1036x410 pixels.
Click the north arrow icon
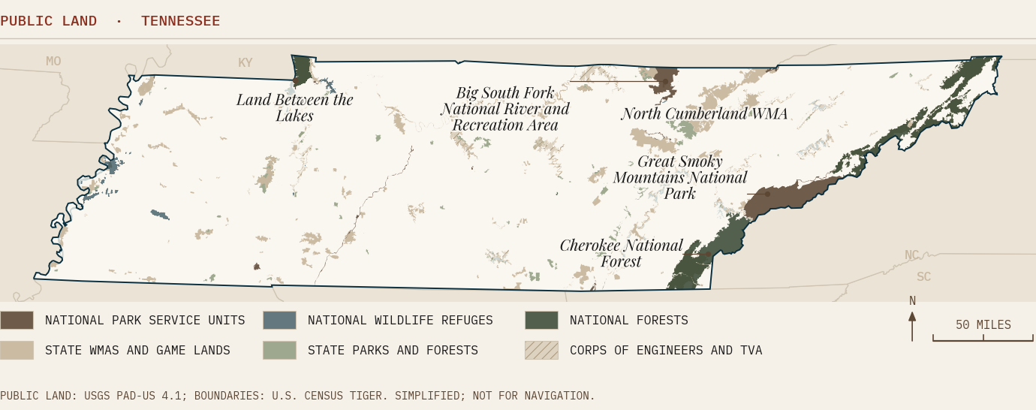pos(912,325)
